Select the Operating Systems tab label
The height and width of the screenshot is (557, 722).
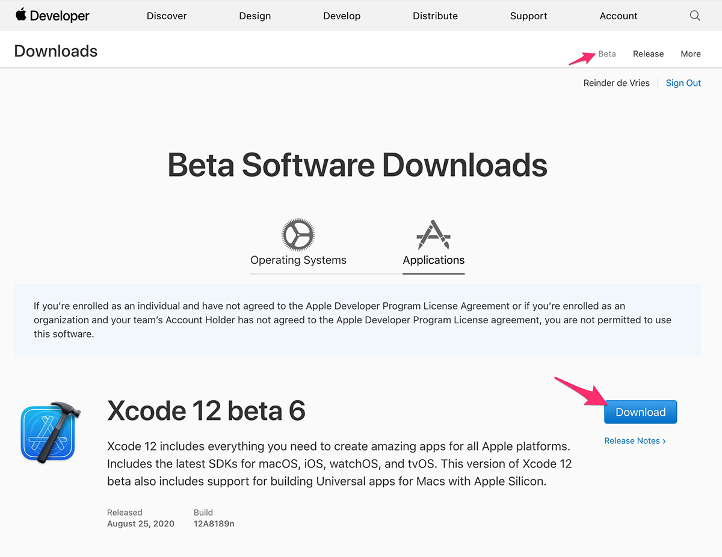(298, 260)
